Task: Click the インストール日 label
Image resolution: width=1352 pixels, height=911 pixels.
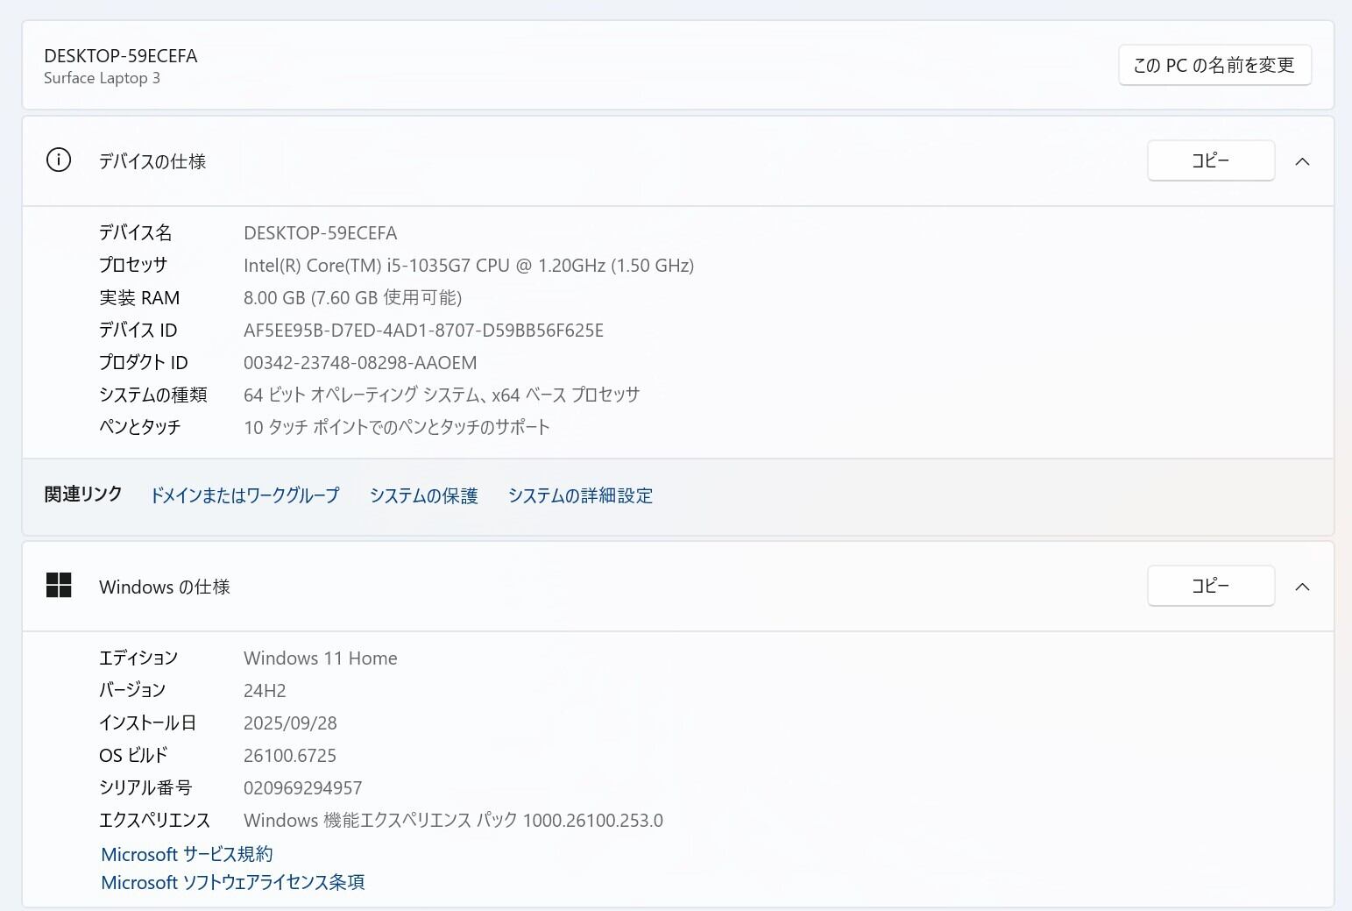Action: click(148, 723)
